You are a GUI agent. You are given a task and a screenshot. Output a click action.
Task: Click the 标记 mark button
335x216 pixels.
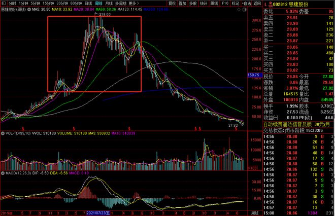(x=236, y=4)
